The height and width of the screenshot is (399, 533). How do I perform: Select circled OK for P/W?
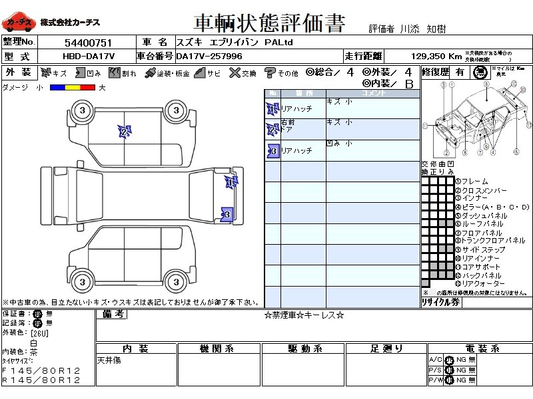(449, 380)
